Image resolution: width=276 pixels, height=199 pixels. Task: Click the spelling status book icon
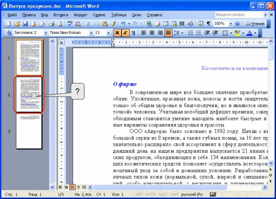point(213,194)
